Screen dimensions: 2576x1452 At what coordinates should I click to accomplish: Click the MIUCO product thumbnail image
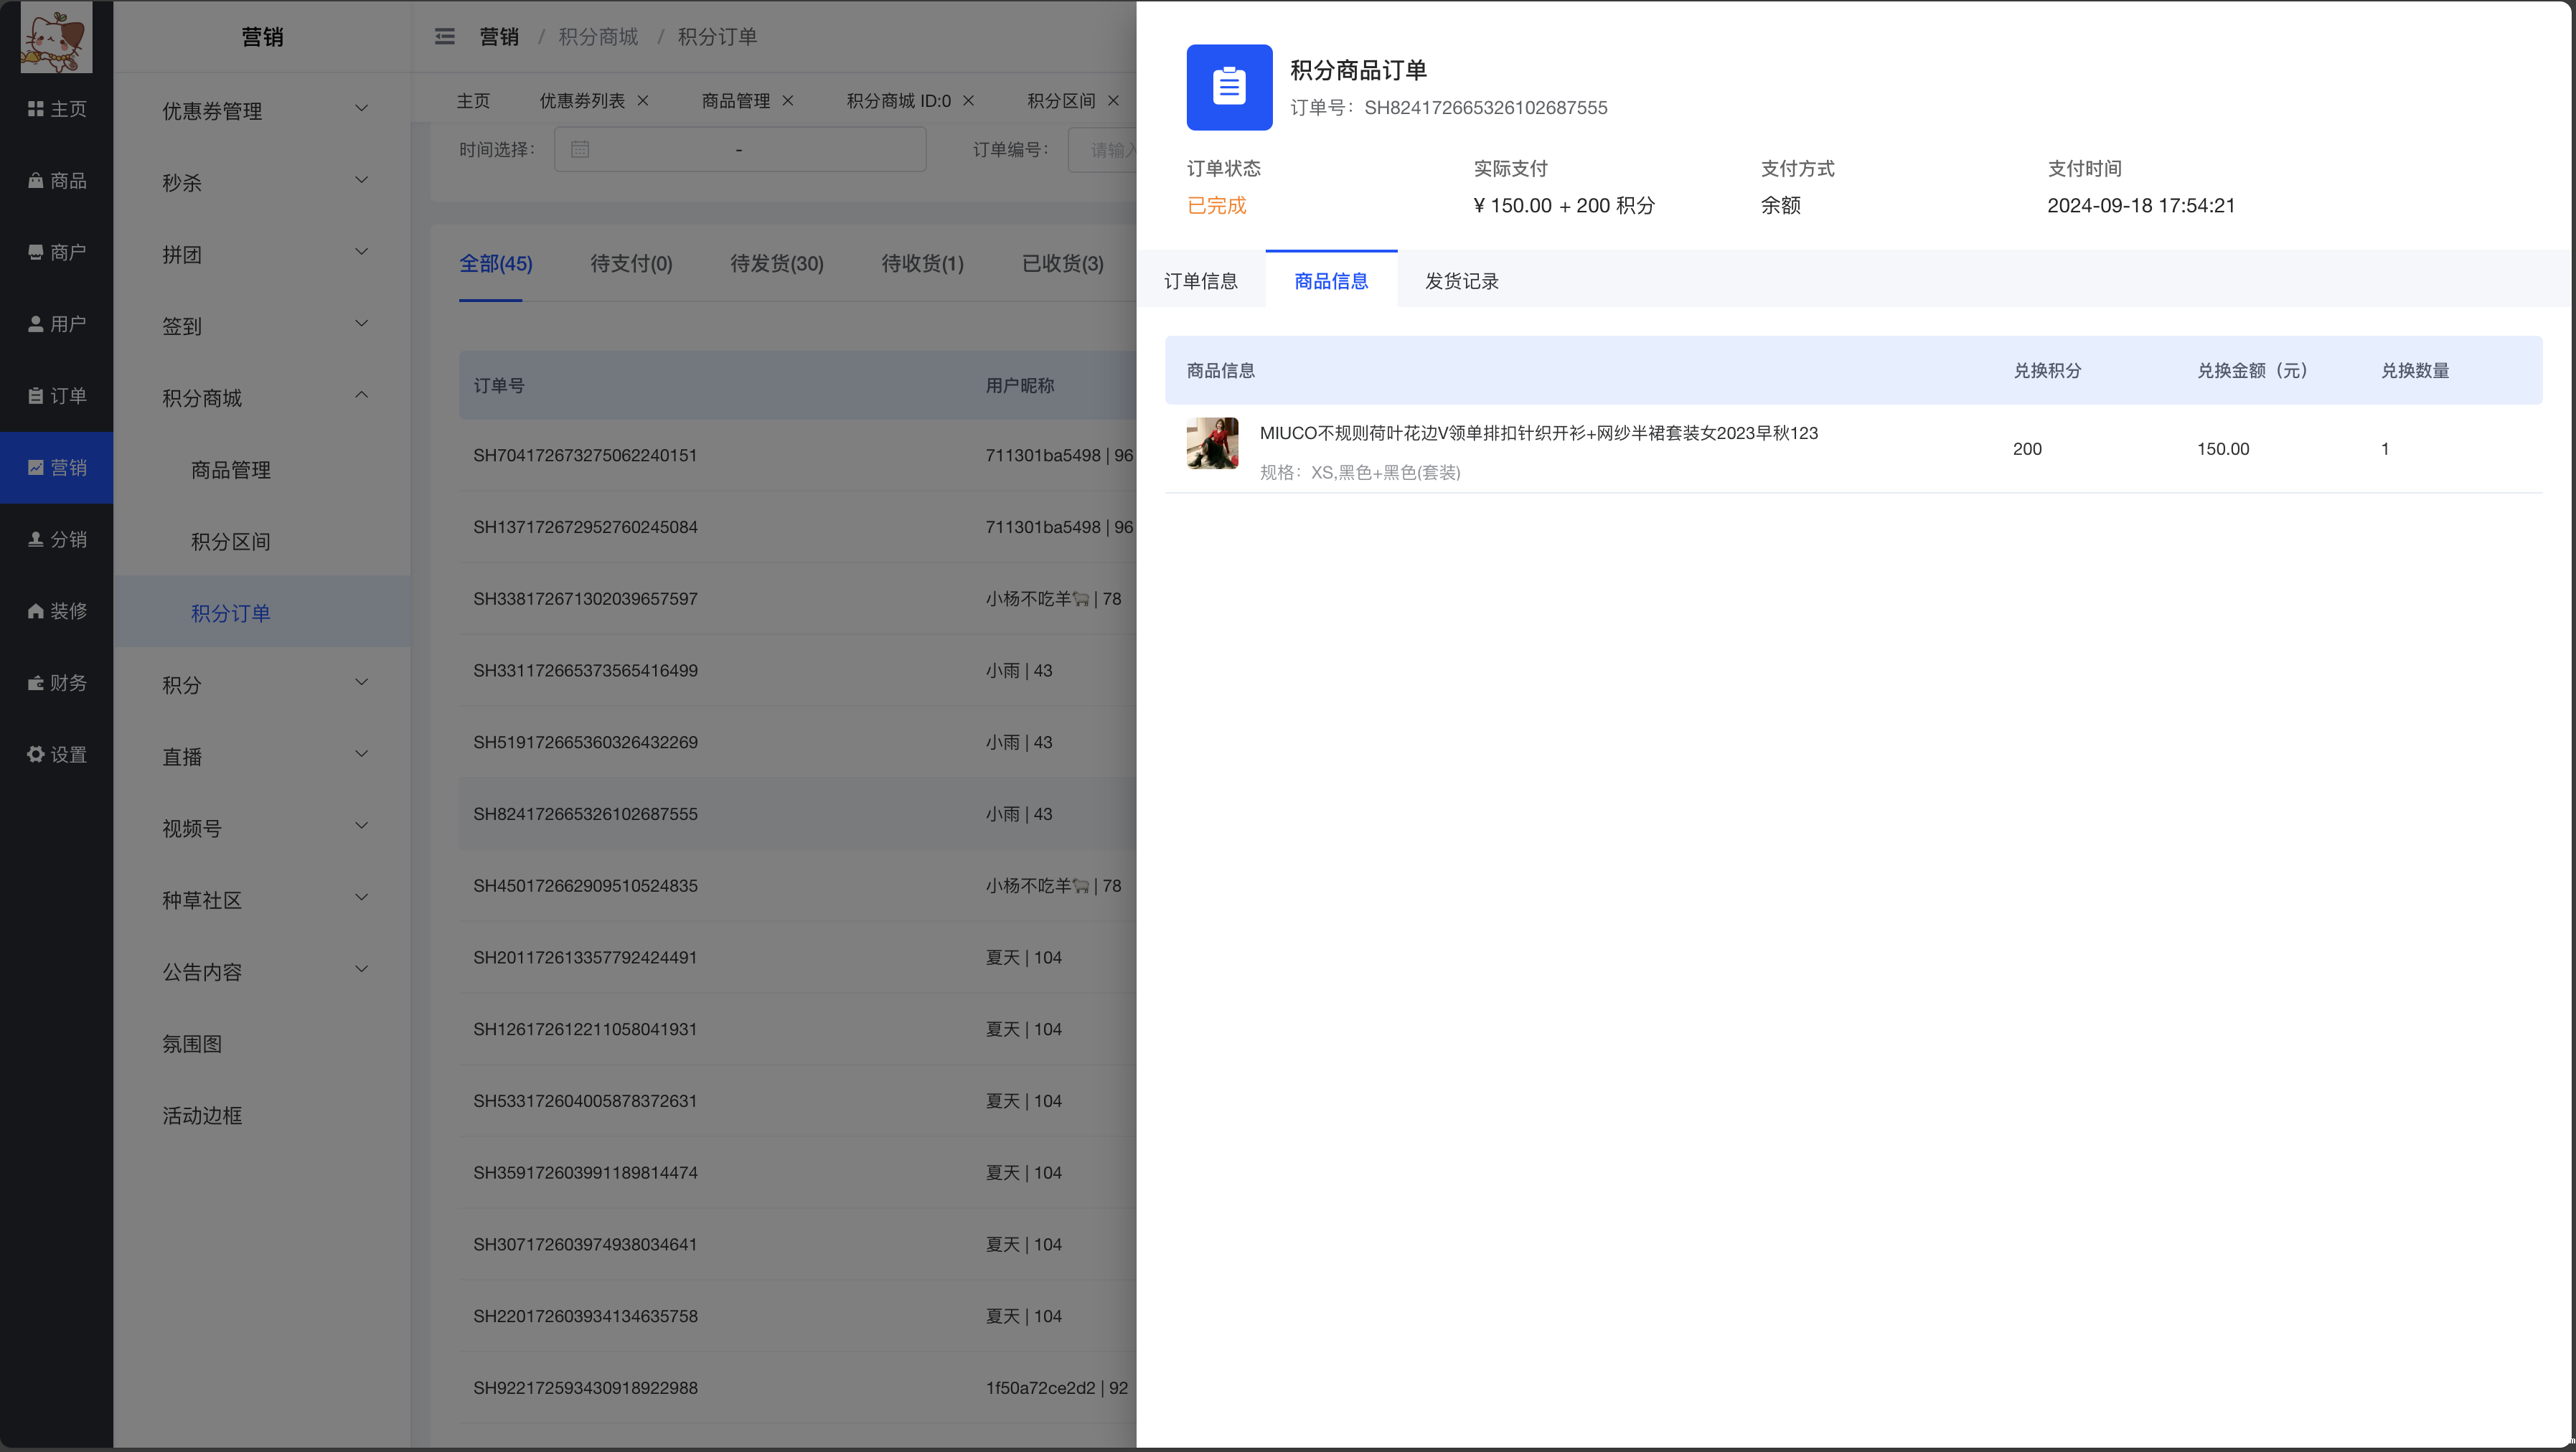click(x=1212, y=443)
